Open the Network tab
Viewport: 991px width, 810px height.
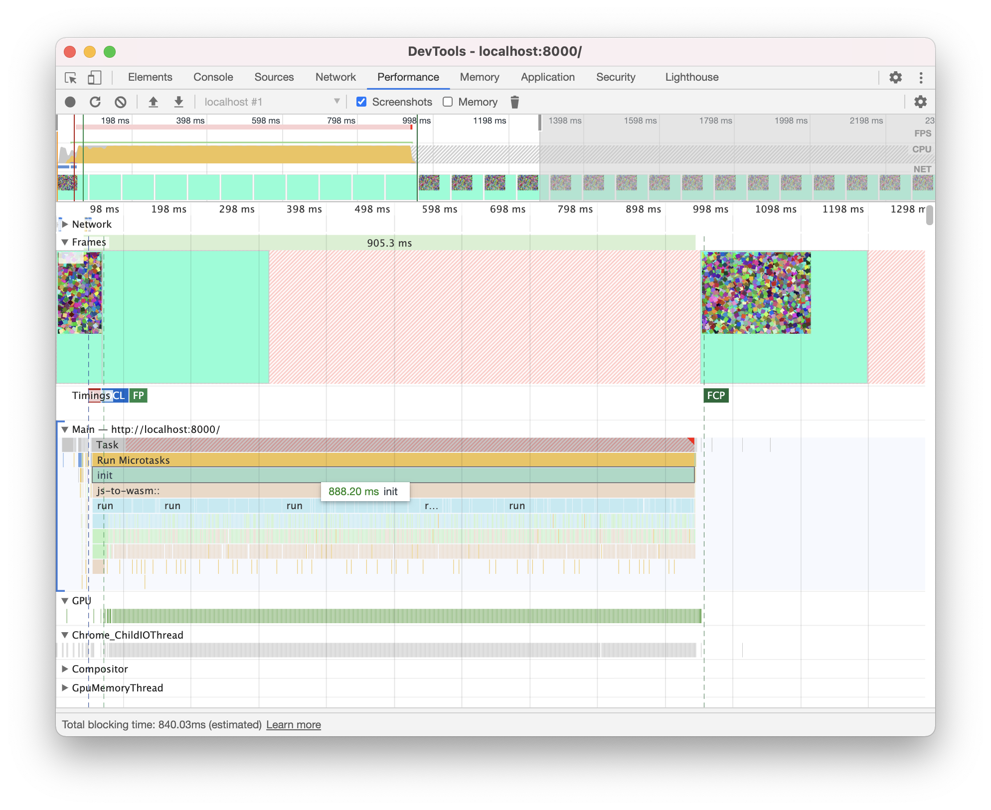click(335, 77)
